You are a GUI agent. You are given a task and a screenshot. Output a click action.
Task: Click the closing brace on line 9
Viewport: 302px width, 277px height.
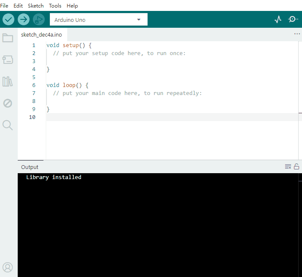[48, 109]
